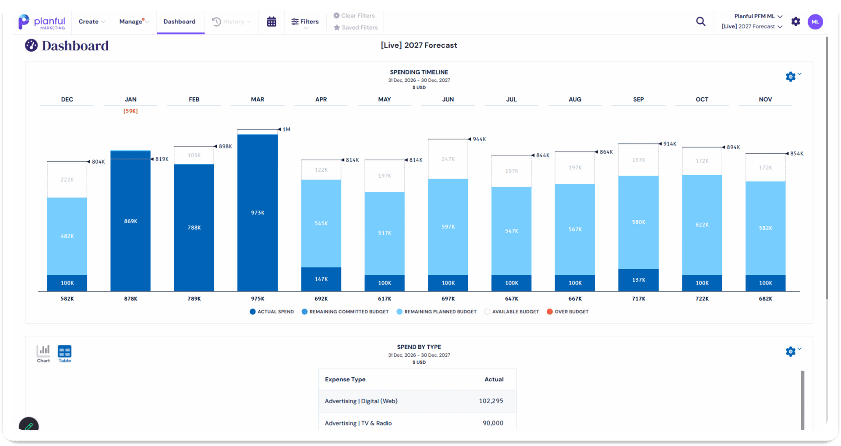Toggle Remaining Committed Budget legend series
The height and width of the screenshot is (446, 841).
coord(345,312)
